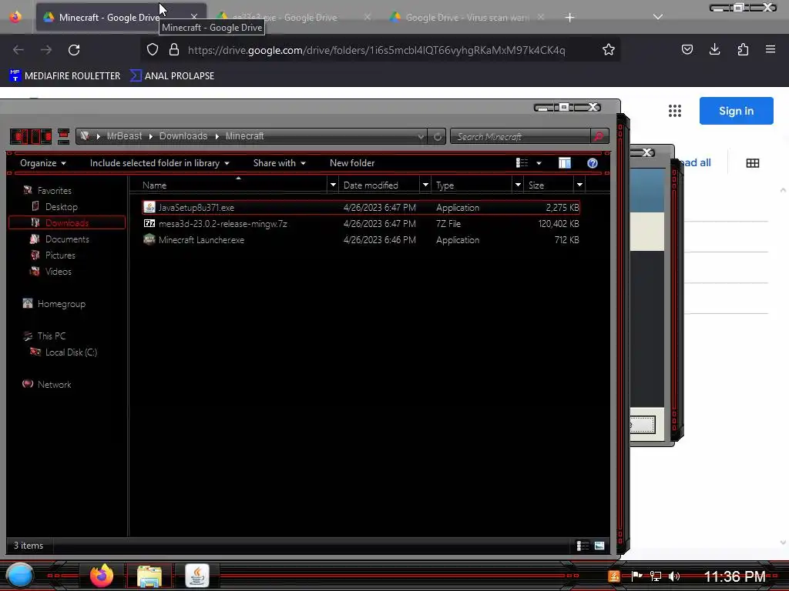Open the Start orb
Screen dimensions: 789x591
pyautogui.click(x=19, y=575)
